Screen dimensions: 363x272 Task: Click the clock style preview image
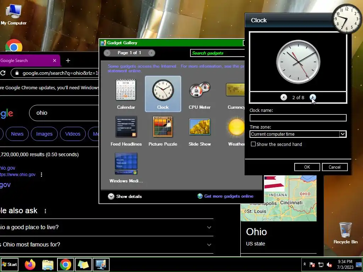[x=298, y=62]
